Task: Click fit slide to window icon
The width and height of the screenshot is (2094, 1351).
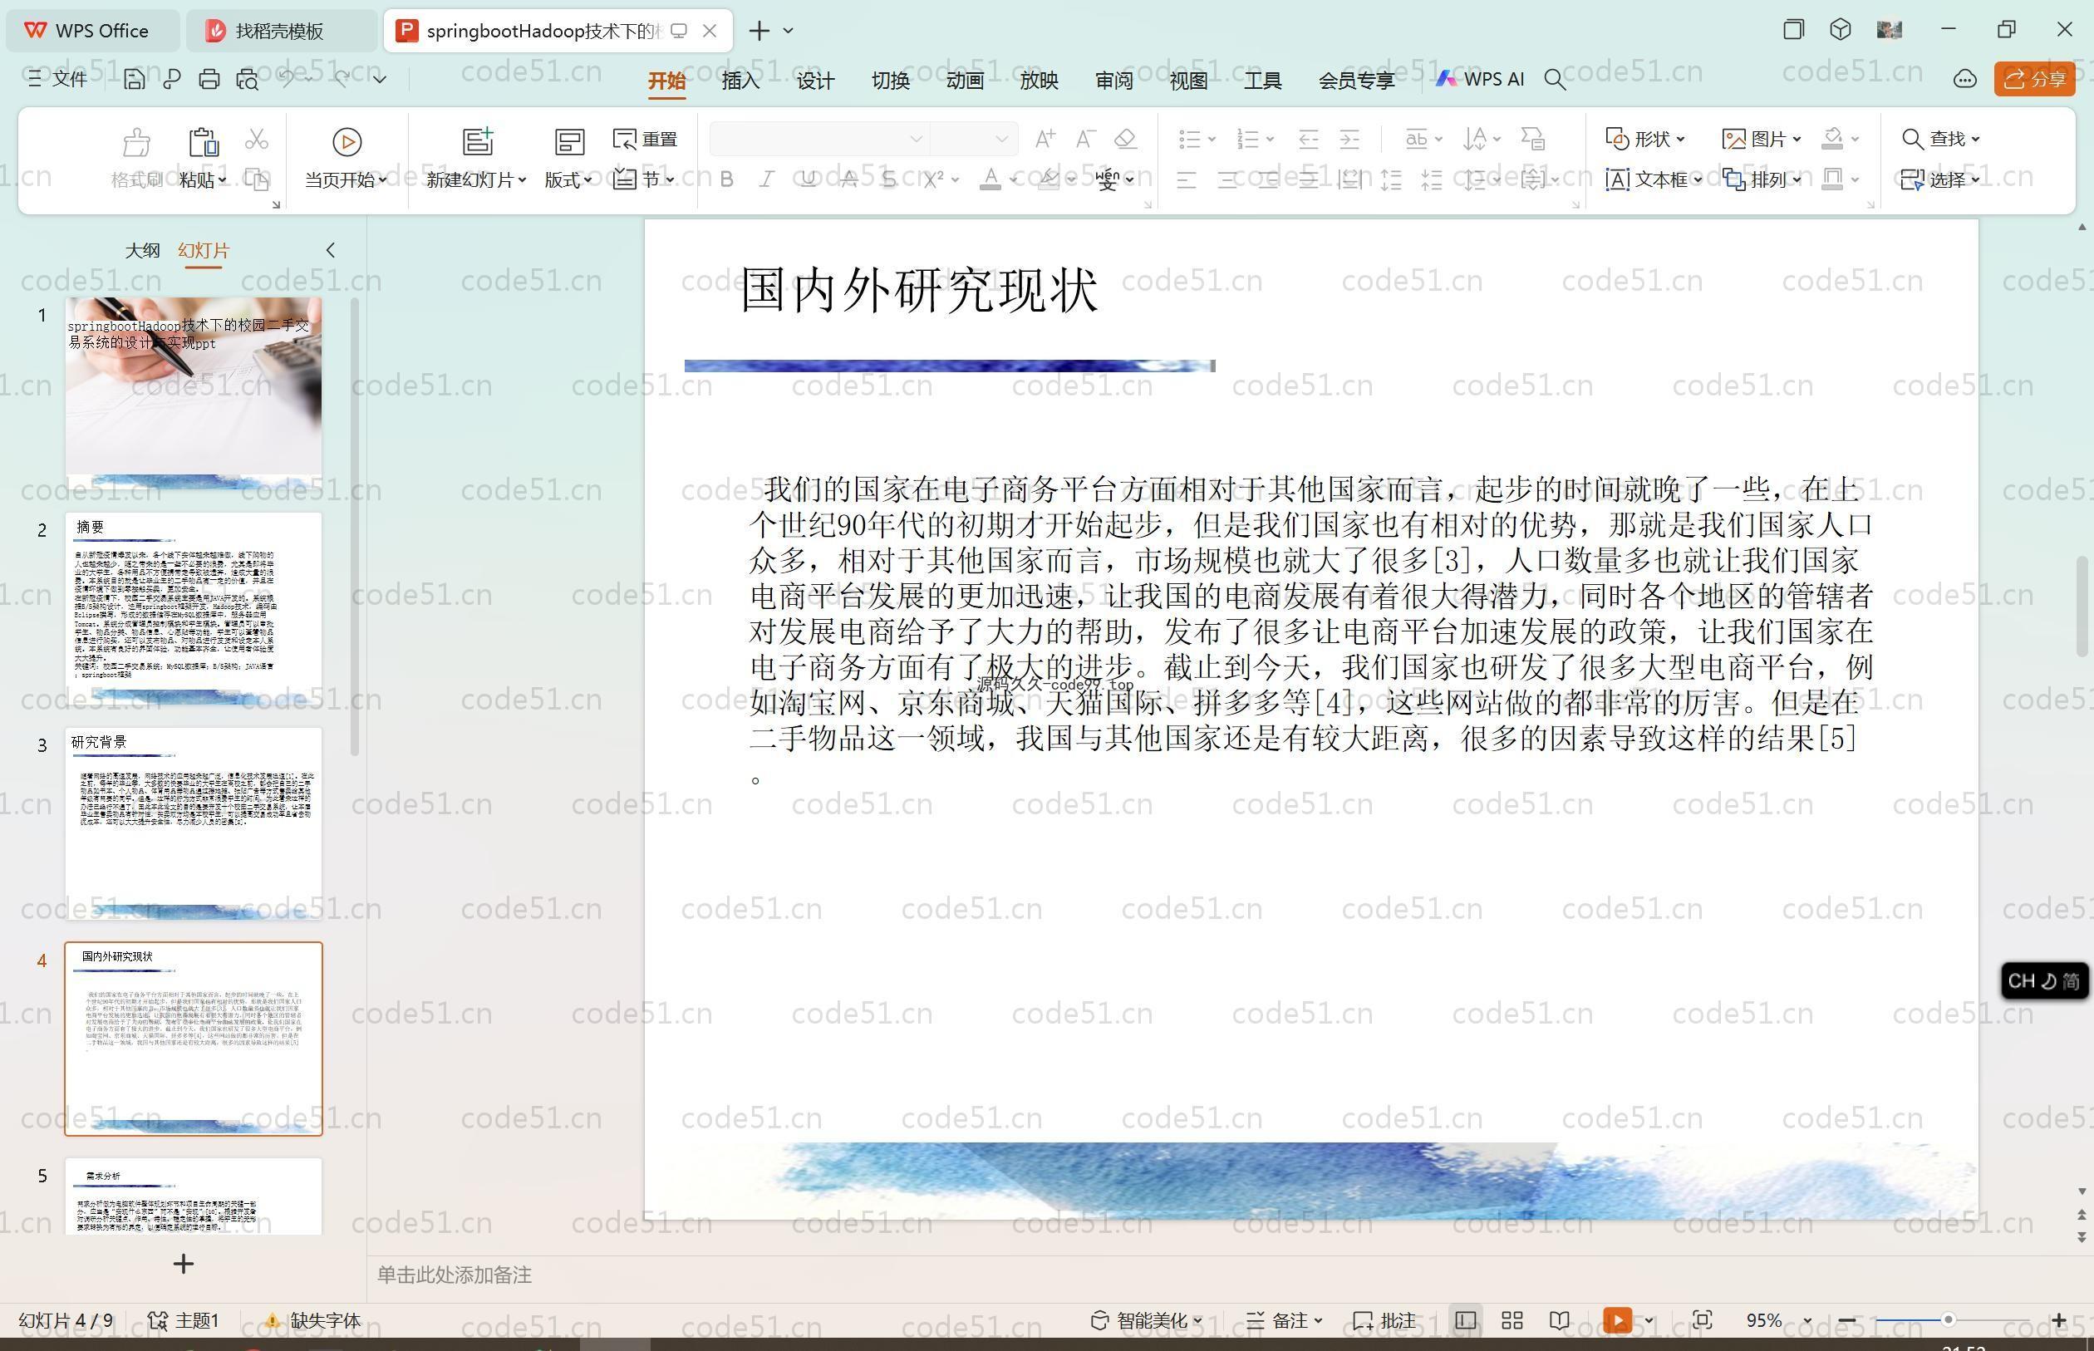Action: pos(1702,1320)
